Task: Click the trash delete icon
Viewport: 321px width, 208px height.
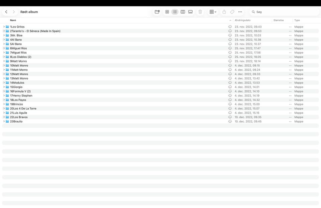Action: click(x=200, y=12)
